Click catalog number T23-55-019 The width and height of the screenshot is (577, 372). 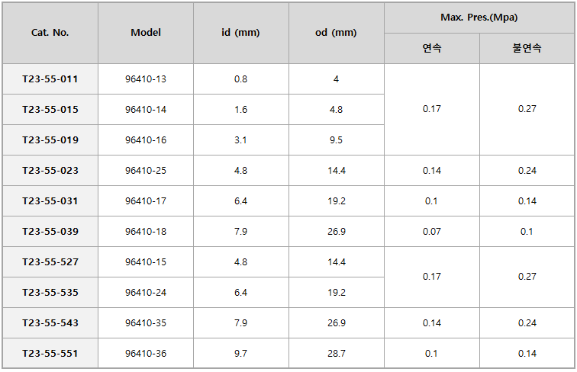point(50,140)
